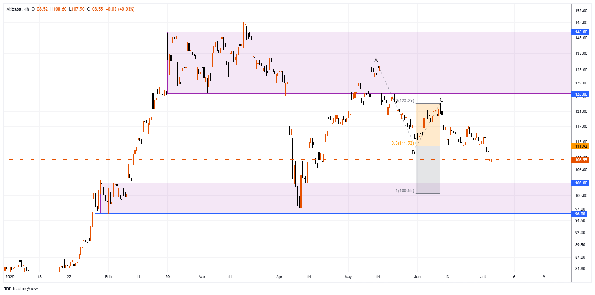Click the 117.00 price axis tick
This screenshot has height=295, width=595.
tap(581, 126)
